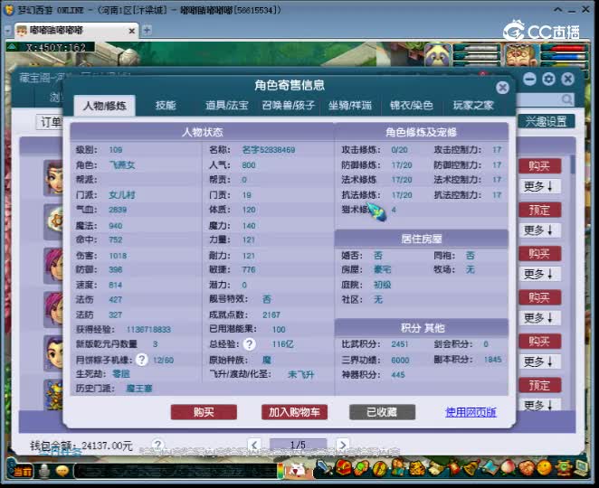
Task: Click the 加入购物车 button
Action: 294,412
